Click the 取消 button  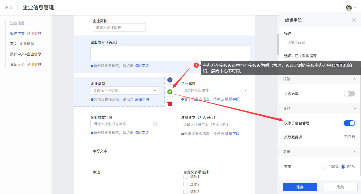(341, 187)
